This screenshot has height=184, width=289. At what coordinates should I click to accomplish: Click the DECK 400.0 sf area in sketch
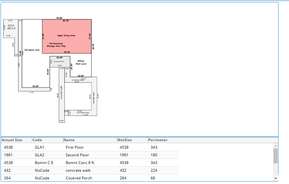pyautogui.click(x=11, y=27)
